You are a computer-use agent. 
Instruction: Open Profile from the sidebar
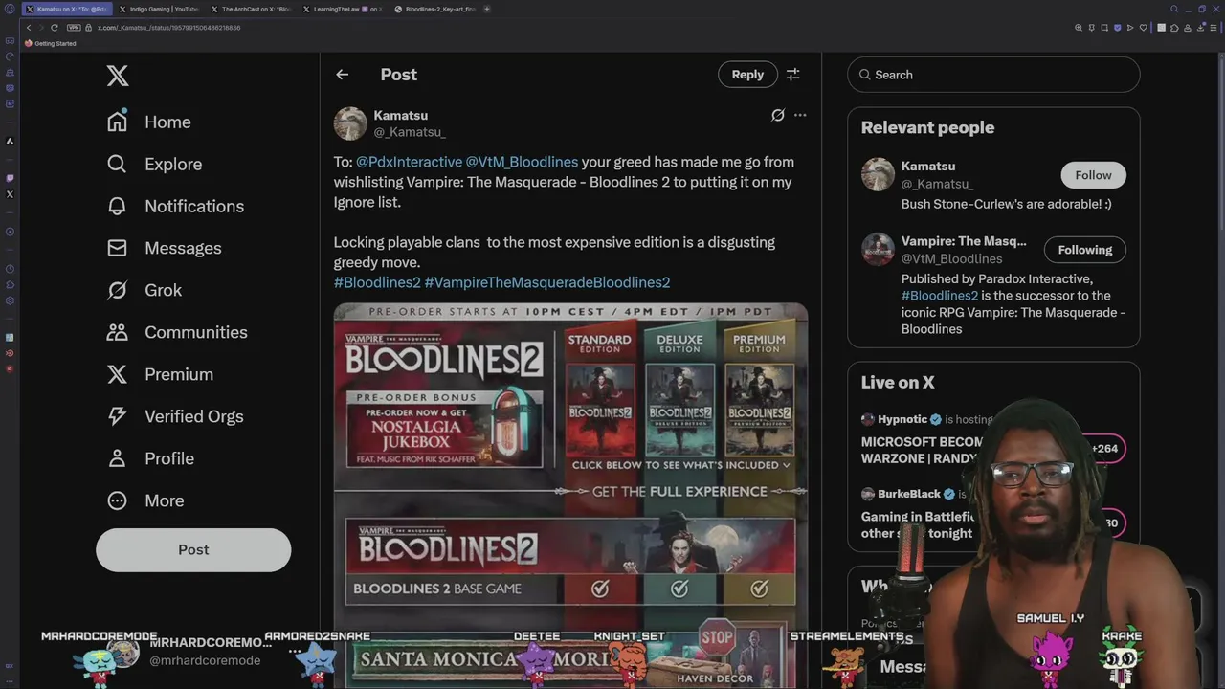150,458
